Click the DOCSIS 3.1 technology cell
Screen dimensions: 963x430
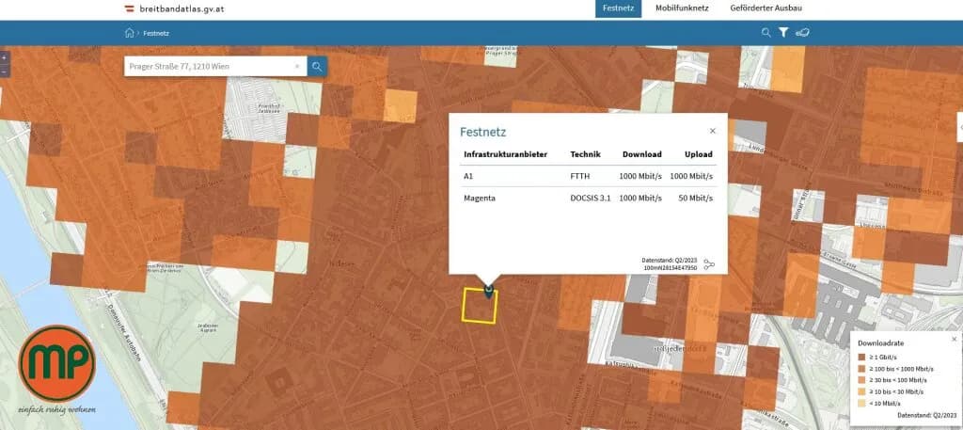click(x=591, y=199)
